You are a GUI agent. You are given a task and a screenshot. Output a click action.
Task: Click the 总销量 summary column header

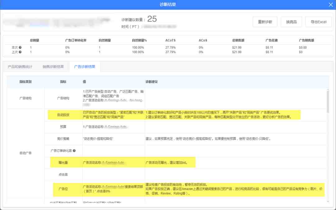pos(34,40)
